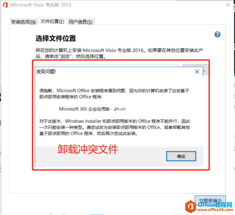235x215 pixels.
Task: Click the Microsoft 365 企业应用版 - zh-cn text
Action: point(92,109)
